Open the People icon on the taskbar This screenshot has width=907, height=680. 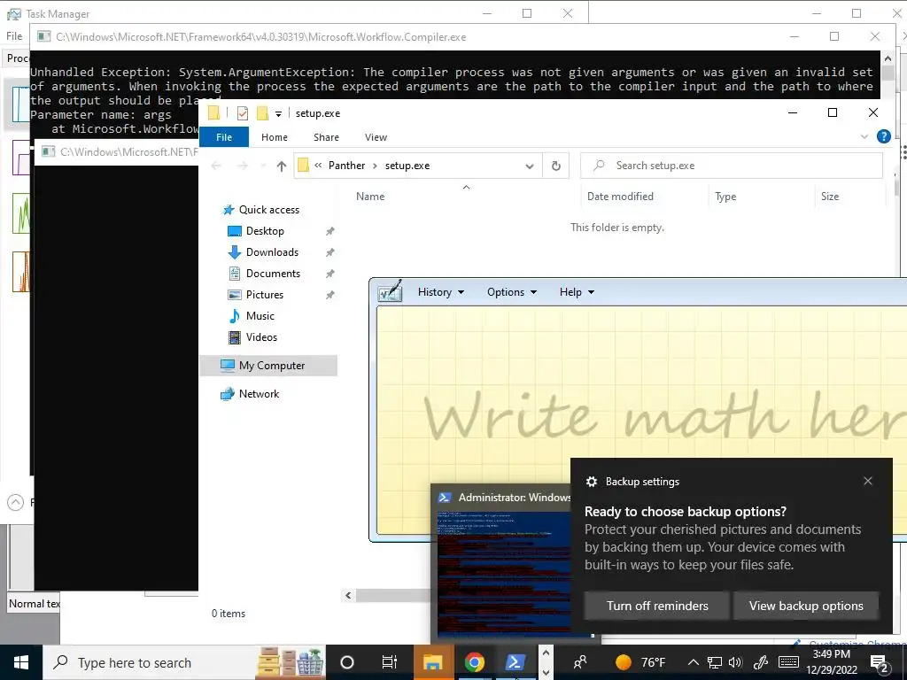(x=579, y=662)
